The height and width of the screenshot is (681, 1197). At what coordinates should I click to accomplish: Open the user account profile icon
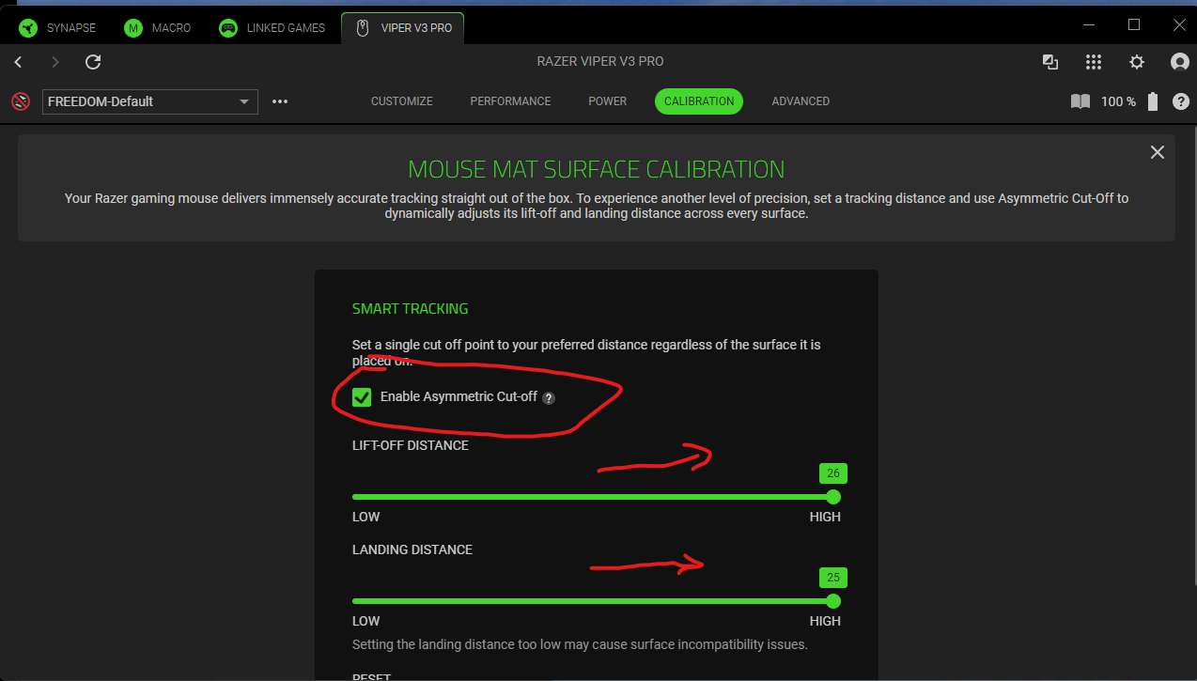tap(1180, 62)
